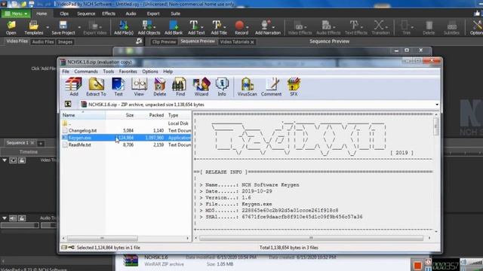Open WinRAR Favorites menu
Viewport: 483px width, 271px height.
pos(128,72)
